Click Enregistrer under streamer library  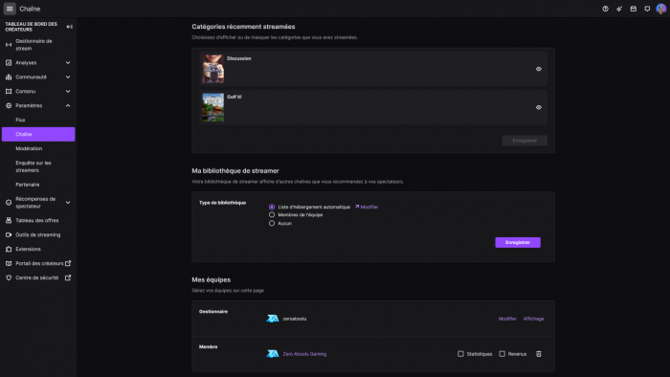click(x=518, y=242)
